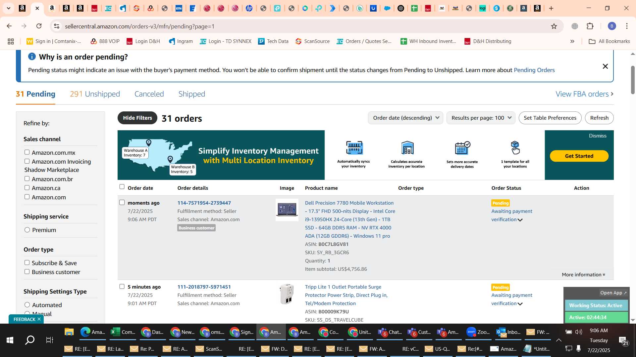Click Get Started on inventory banner
Viewport: 636px width, 357px height.
(579, 156)
